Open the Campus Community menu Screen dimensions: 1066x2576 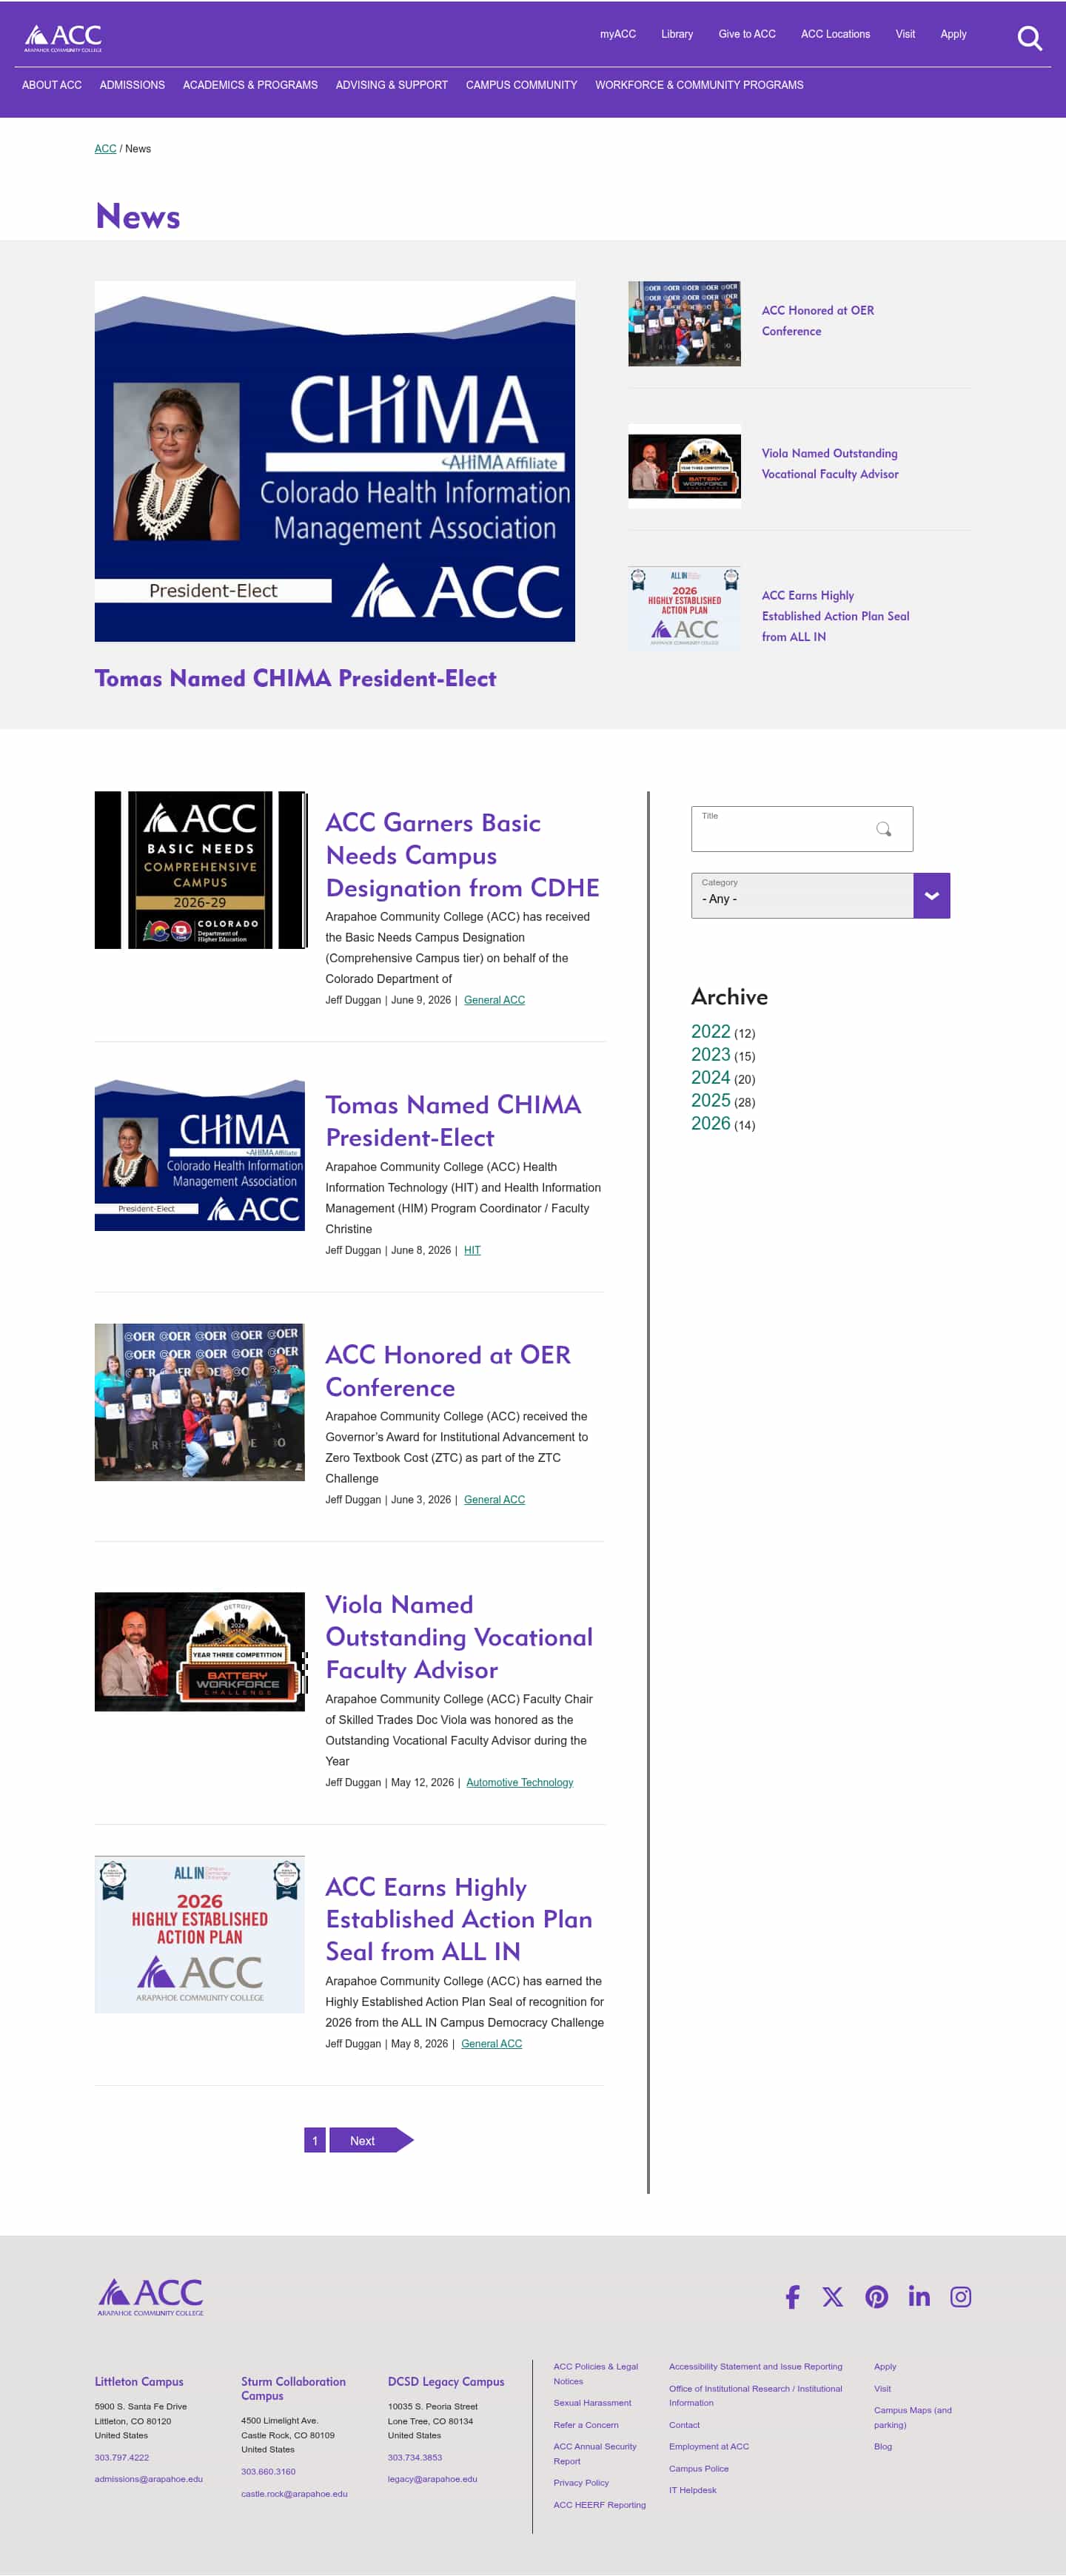(521, 85)
